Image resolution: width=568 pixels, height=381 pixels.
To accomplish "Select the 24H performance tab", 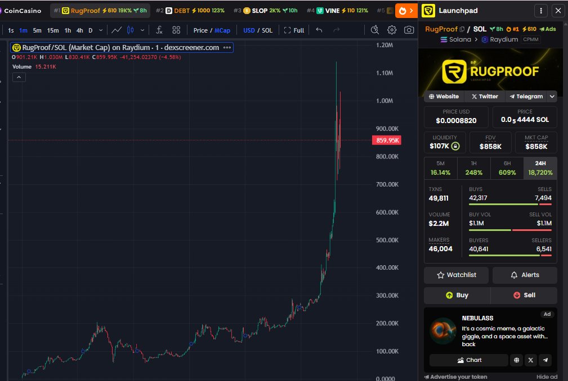I will click(x=540, y=168).
